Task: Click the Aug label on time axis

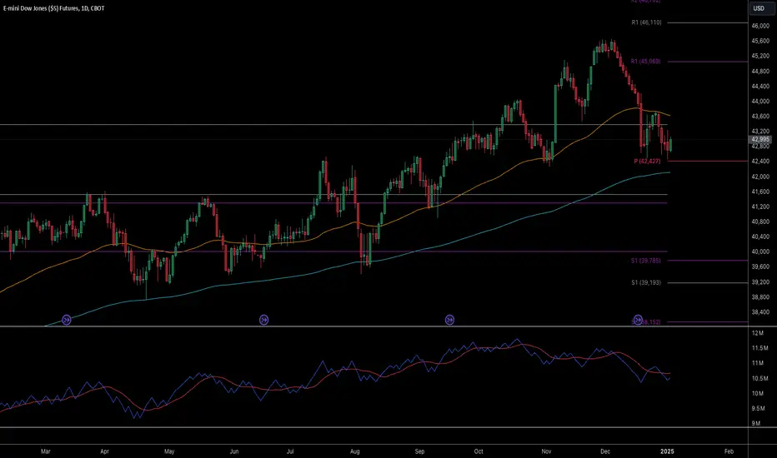Action: coord(355,451)
